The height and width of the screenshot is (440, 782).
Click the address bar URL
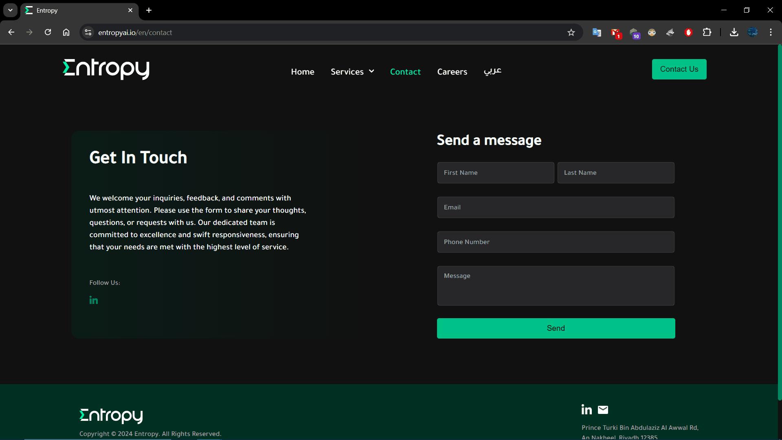coord(135,33)
